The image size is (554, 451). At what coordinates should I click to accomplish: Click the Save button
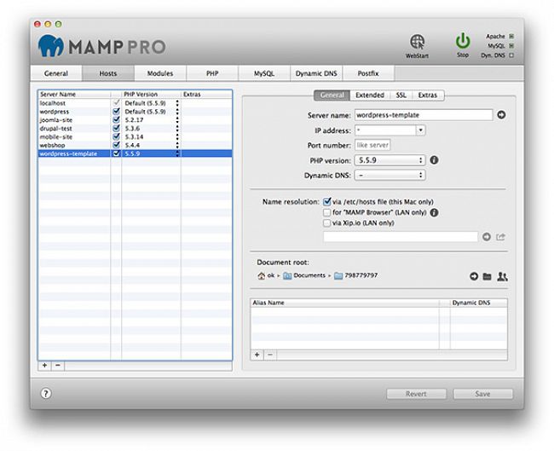[482, 394]
